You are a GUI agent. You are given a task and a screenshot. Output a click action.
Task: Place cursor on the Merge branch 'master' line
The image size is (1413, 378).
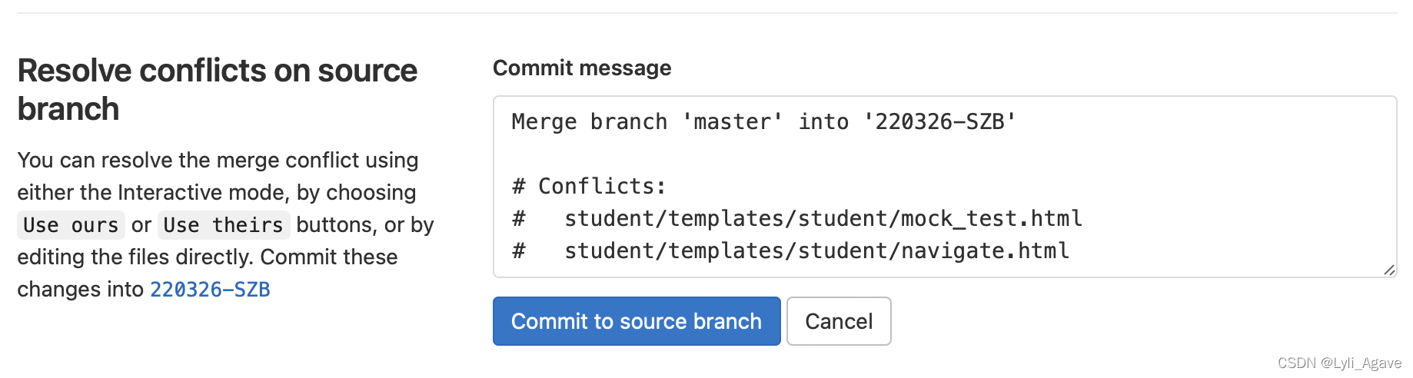pos(763,122)
